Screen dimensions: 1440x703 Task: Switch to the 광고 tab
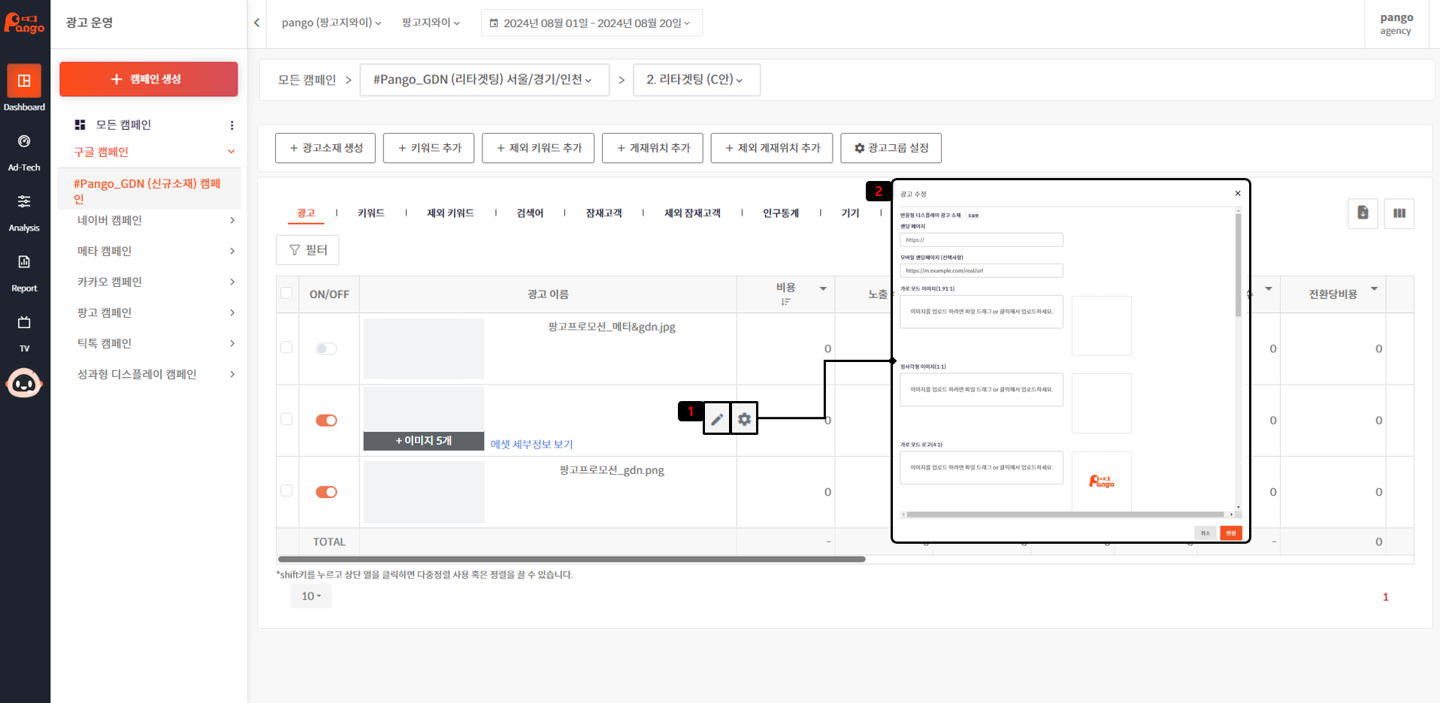306,213
